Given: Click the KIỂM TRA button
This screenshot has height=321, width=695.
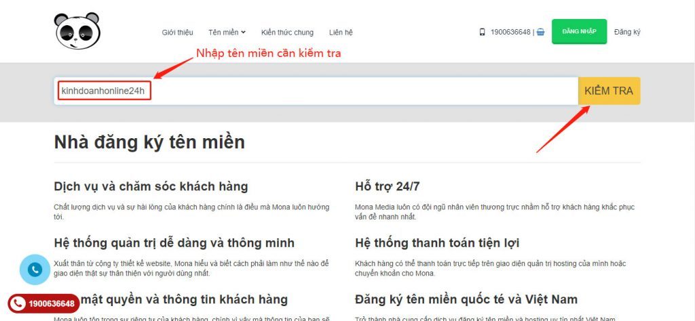Looking at the screenshot, I should tap(609, 91).
